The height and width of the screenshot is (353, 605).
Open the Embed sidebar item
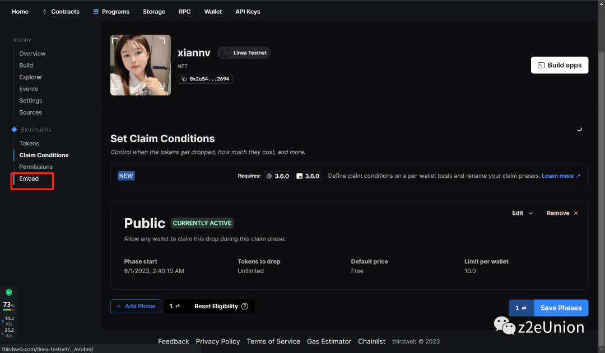pos(29,179)
